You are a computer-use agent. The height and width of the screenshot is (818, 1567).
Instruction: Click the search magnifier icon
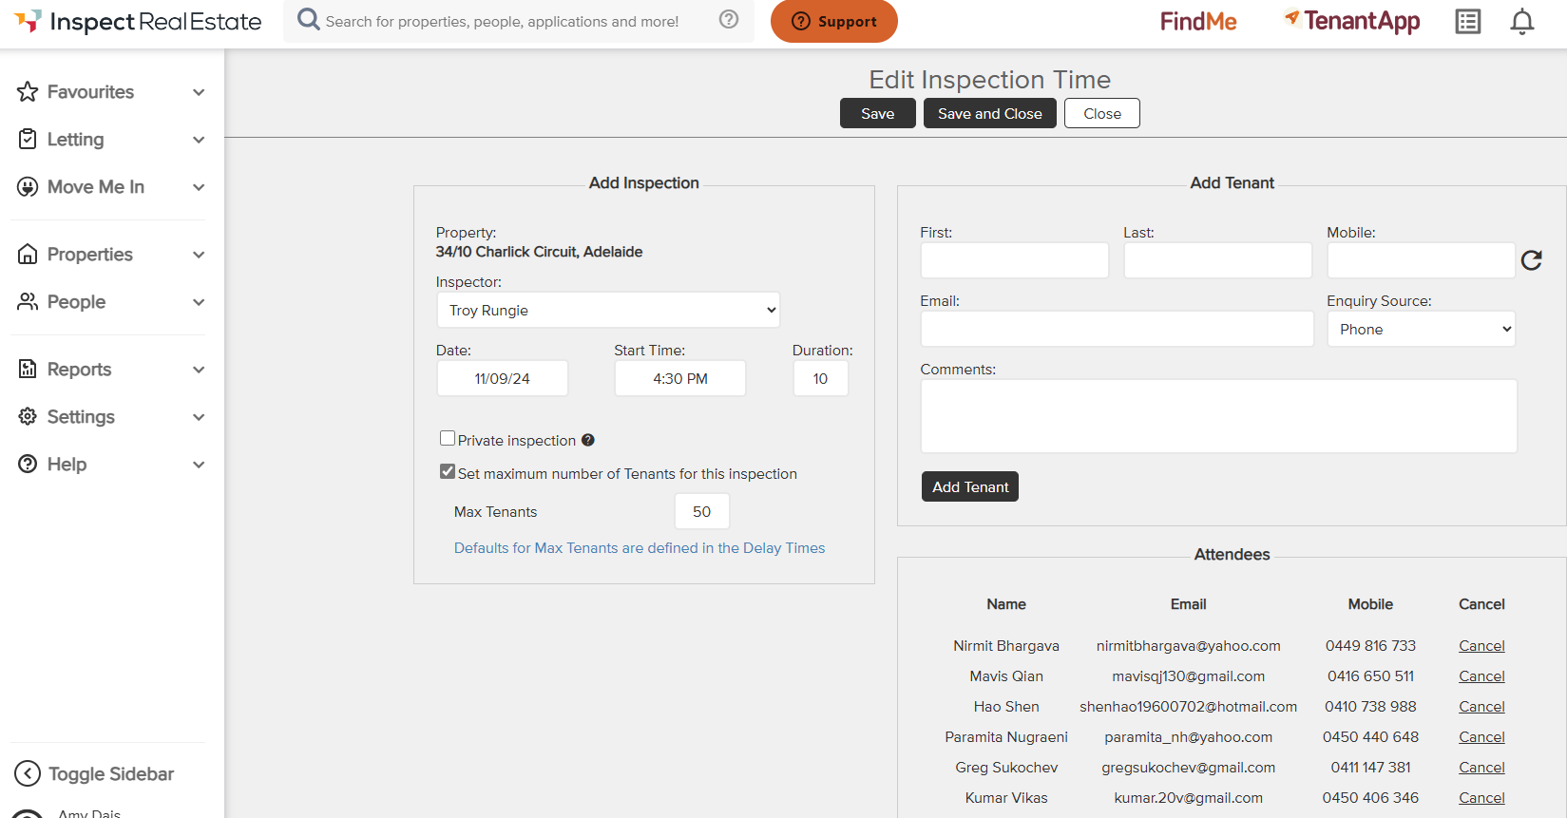[x=308, y=20]
